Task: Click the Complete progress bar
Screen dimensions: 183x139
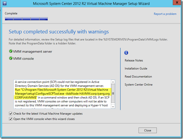Action: click(26, 19)
